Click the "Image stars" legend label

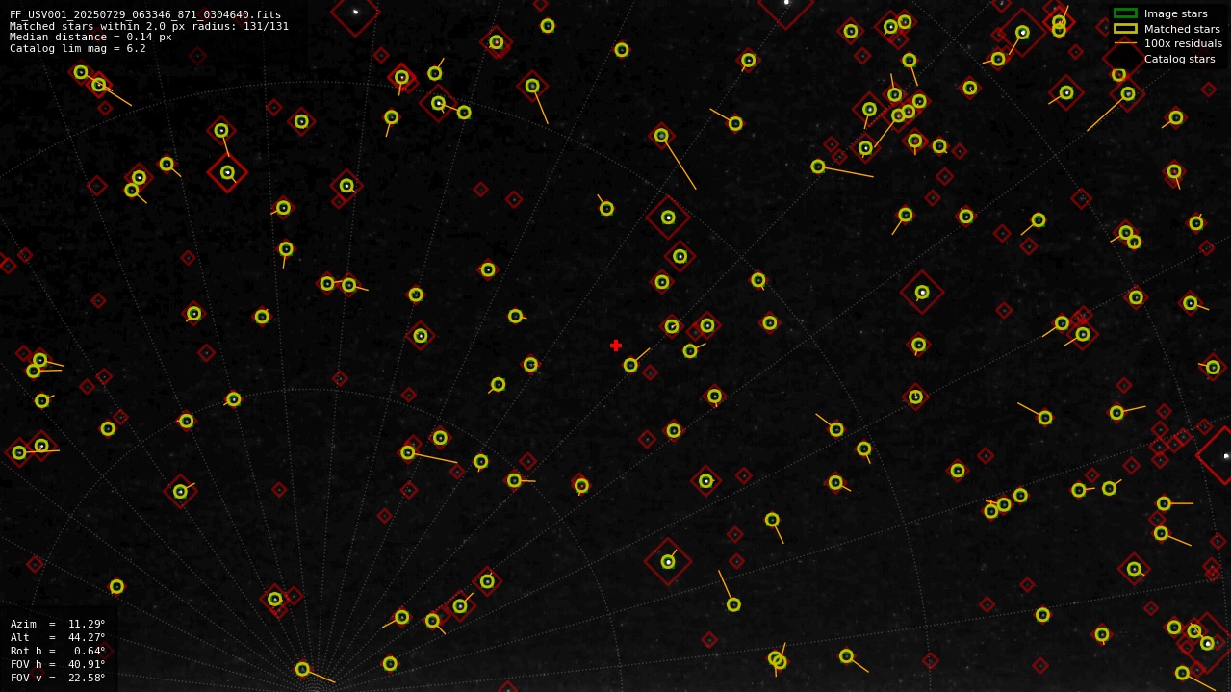pos(1175,13)
